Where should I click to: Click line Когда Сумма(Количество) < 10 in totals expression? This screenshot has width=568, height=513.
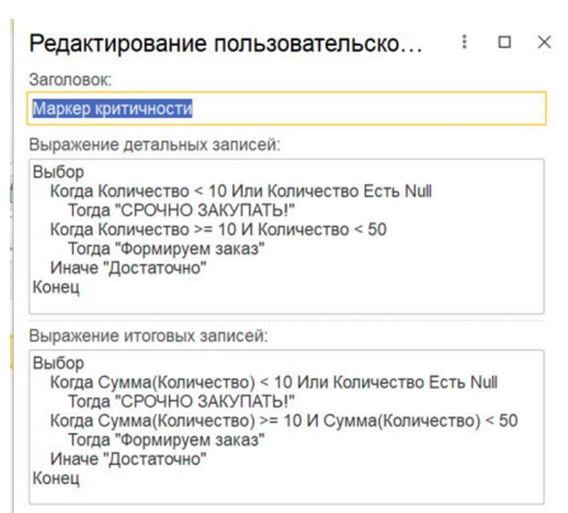[274, 383]
